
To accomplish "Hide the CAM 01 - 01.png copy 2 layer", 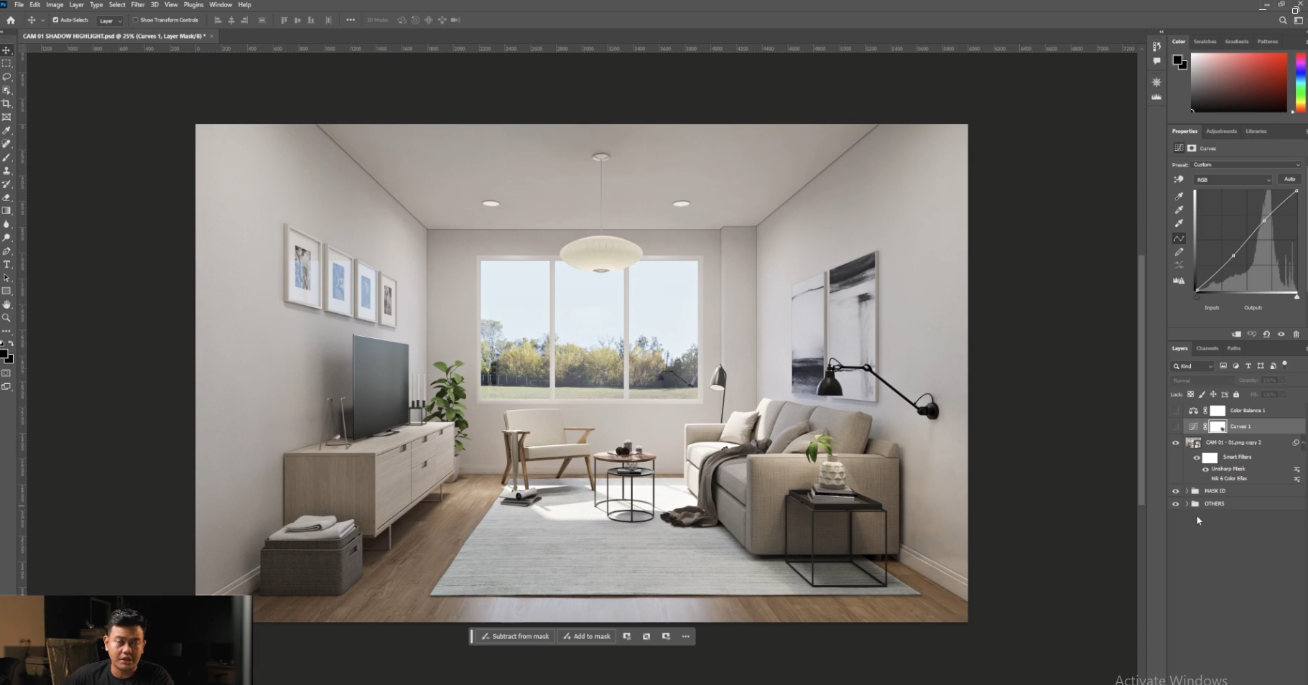I will (1175, 442).
